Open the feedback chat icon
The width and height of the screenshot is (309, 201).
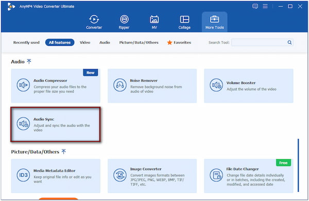(255, 6)
